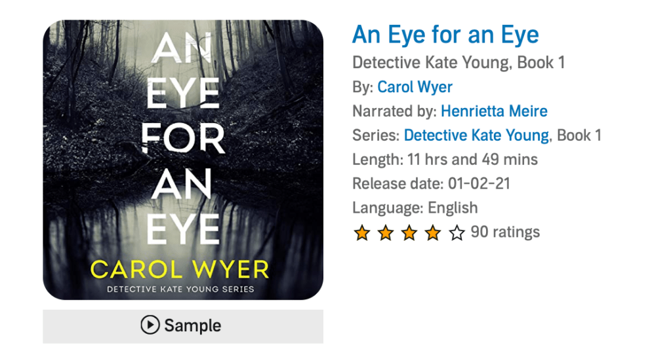
Task: Click the 90 ratings count
Action: (x=505, y=232)
